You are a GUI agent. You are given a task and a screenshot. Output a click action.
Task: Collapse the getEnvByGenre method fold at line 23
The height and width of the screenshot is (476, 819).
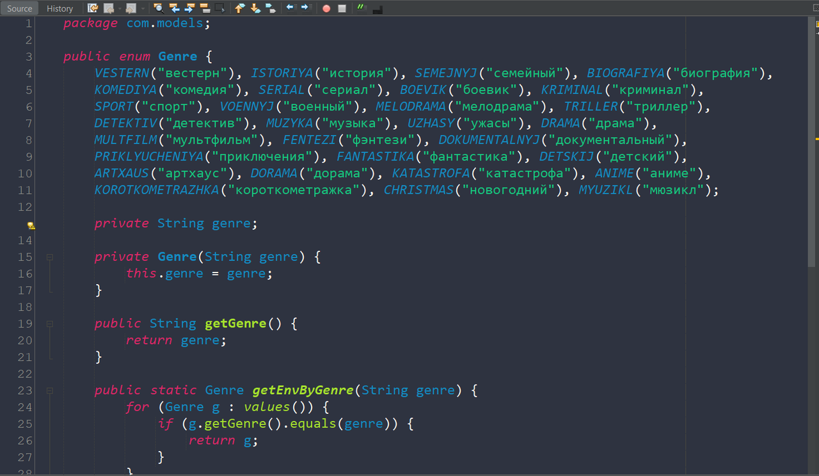coord(49,390)
